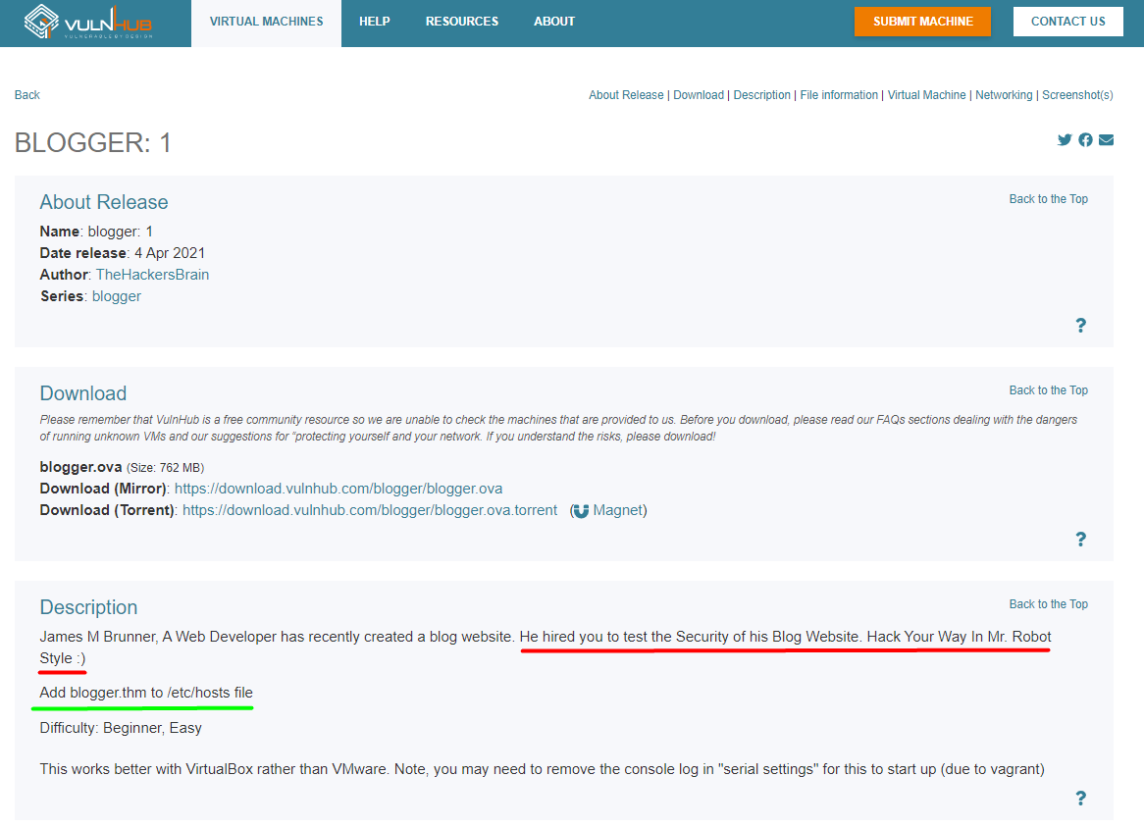
Task: Share on Twitter icon
Action: pos(1065,139)
